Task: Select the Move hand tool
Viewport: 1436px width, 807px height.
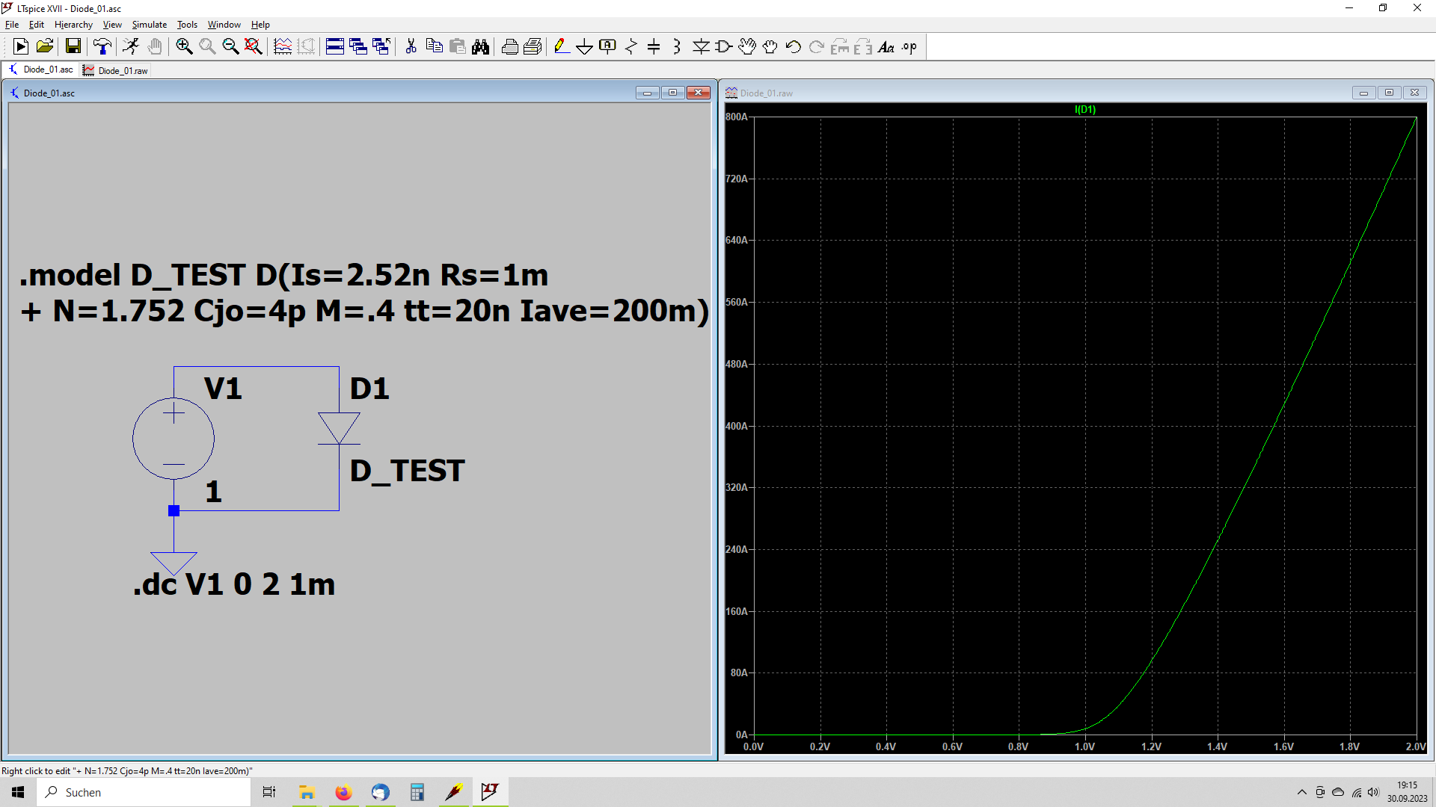Action: (x=747, y=47)
